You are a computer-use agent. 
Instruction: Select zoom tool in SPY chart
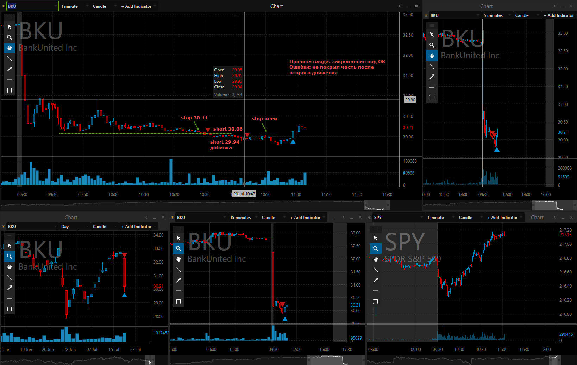[376, 248]
